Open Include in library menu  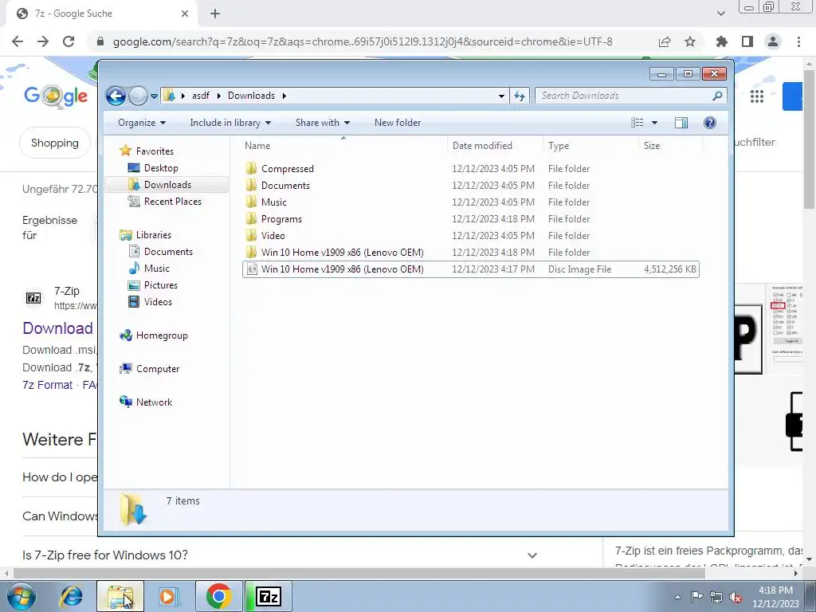[230, 123]
